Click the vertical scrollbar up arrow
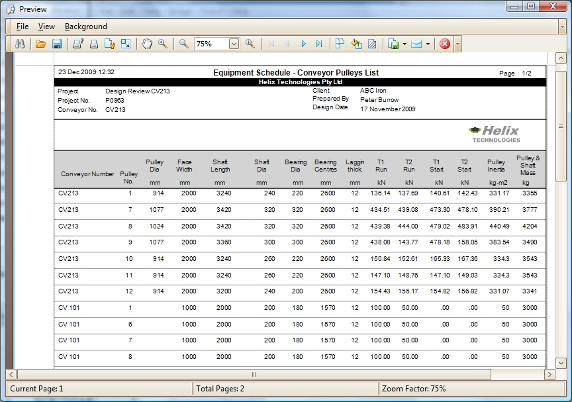 (560, 58)
